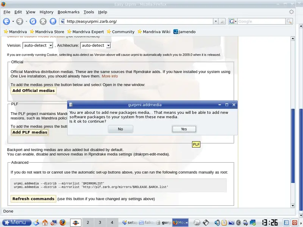This screenshot has width=303, height=227.
Task: Open the View menu
Action: tap(31, 12)
